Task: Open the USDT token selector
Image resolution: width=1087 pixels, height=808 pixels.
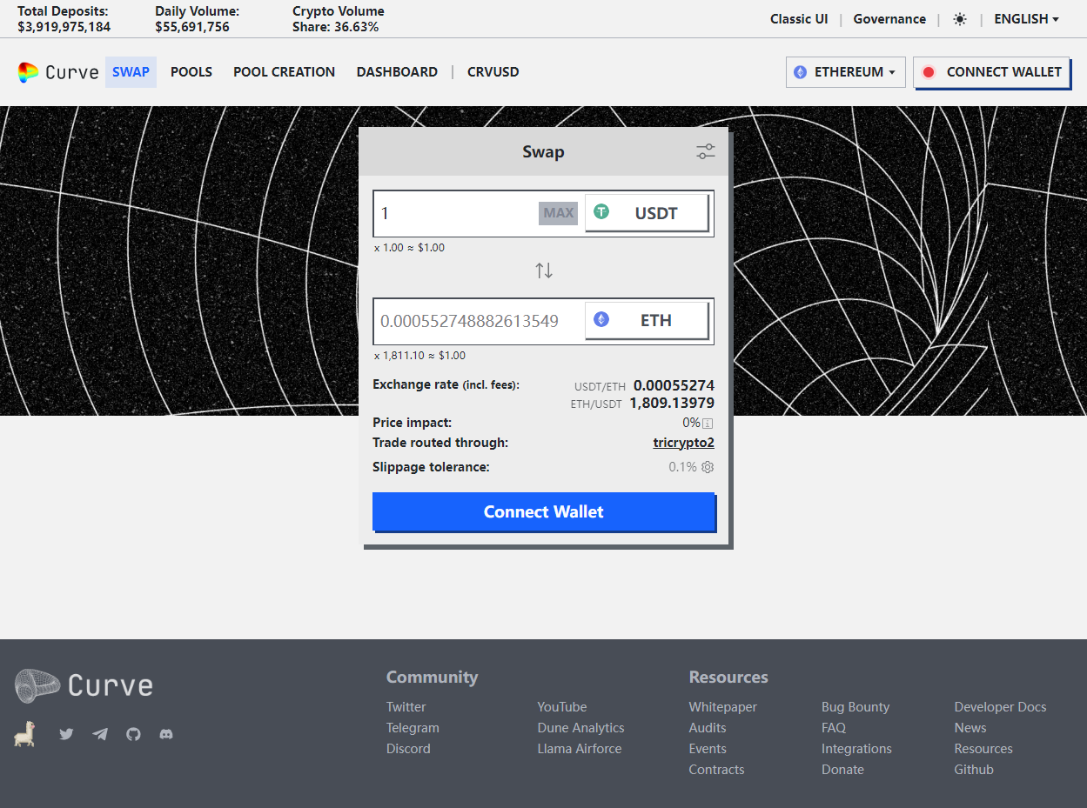Action: click(x=647, y=213)
